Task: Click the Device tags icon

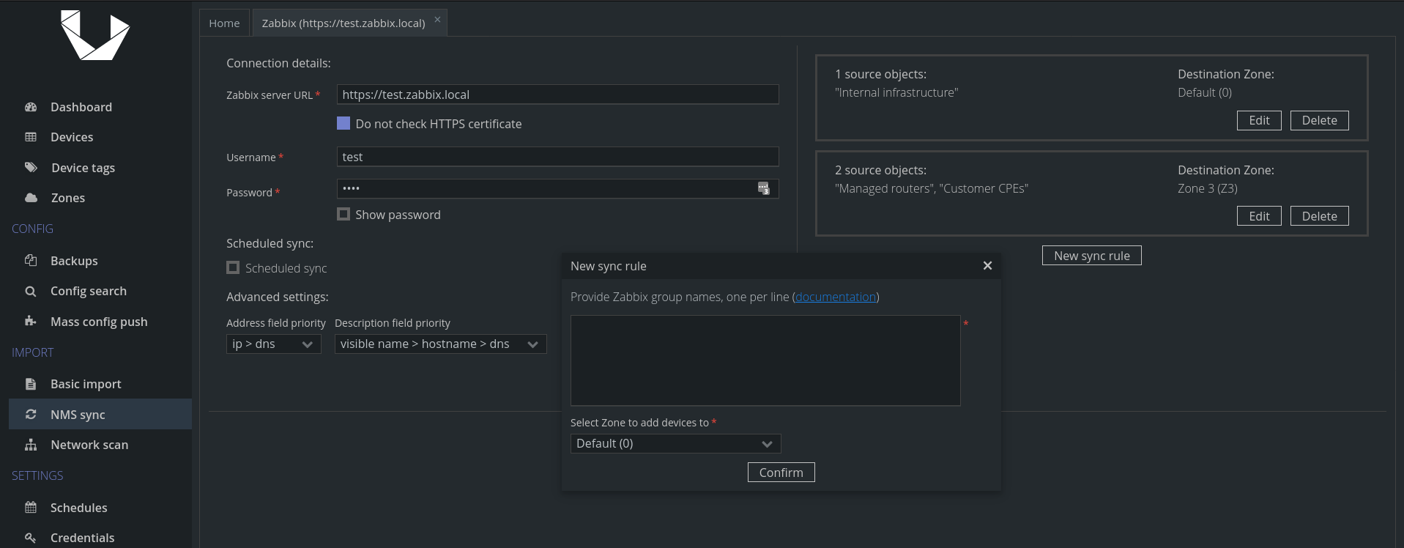Action: (31, 168)
